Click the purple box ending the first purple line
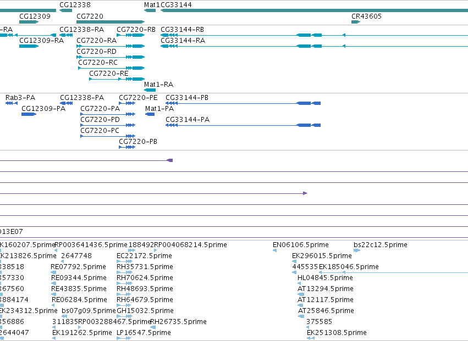This screenshot has height=341, width=468. (x=169, y=160)
